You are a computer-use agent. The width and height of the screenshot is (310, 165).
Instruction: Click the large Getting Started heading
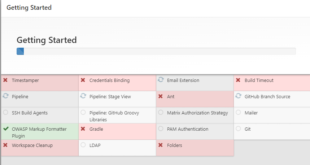[x=47, y=40]
